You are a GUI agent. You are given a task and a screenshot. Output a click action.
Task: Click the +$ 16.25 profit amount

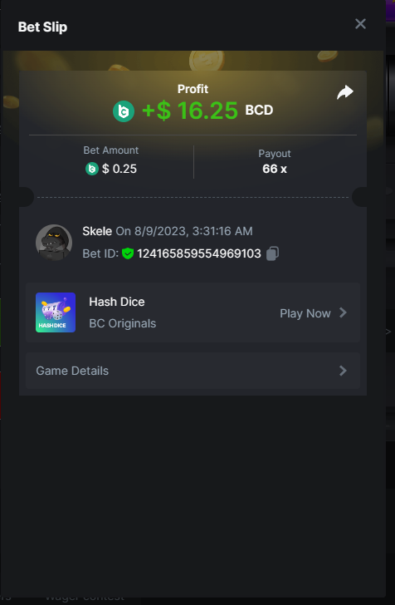(x=189, y=111)
